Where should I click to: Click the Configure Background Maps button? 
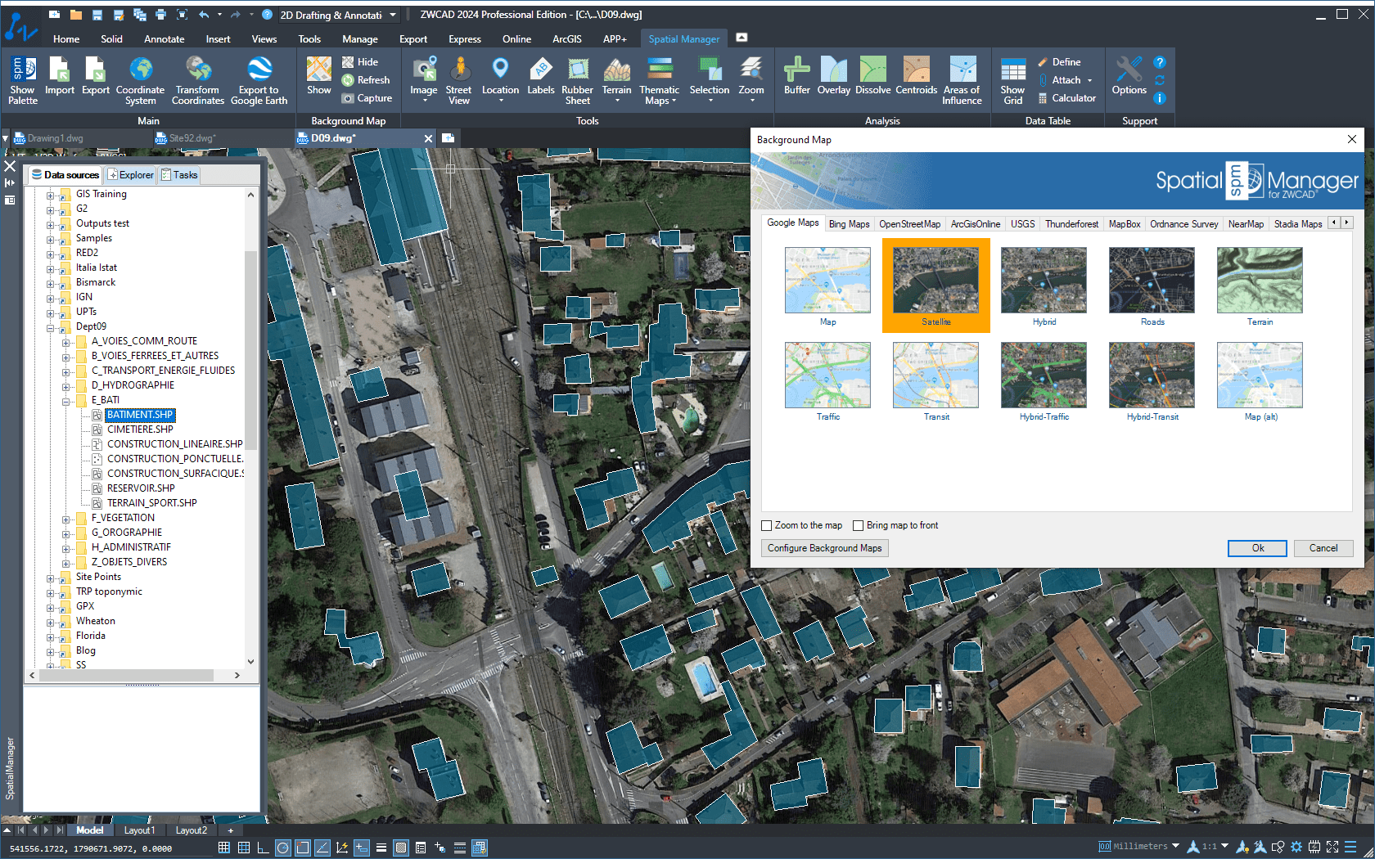click(824, 548)
